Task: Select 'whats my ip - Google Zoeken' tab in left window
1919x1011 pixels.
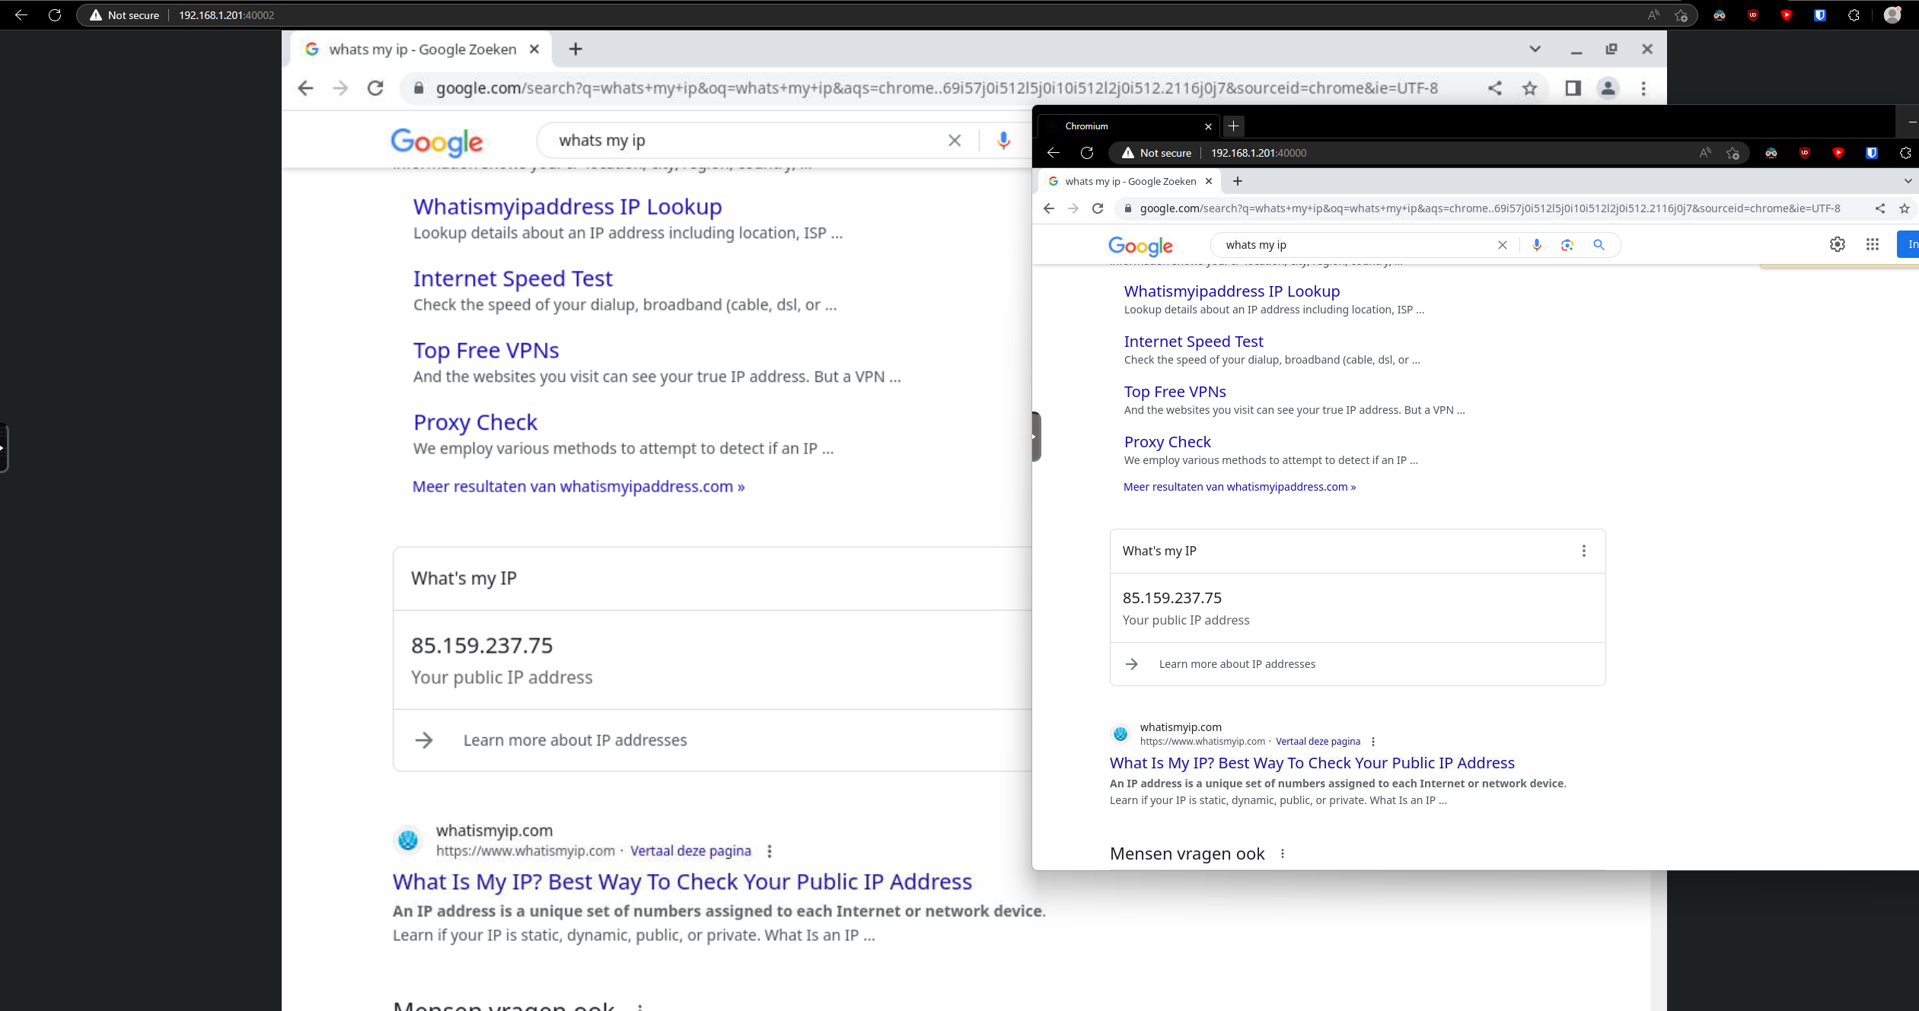Action: coord(421,49)
